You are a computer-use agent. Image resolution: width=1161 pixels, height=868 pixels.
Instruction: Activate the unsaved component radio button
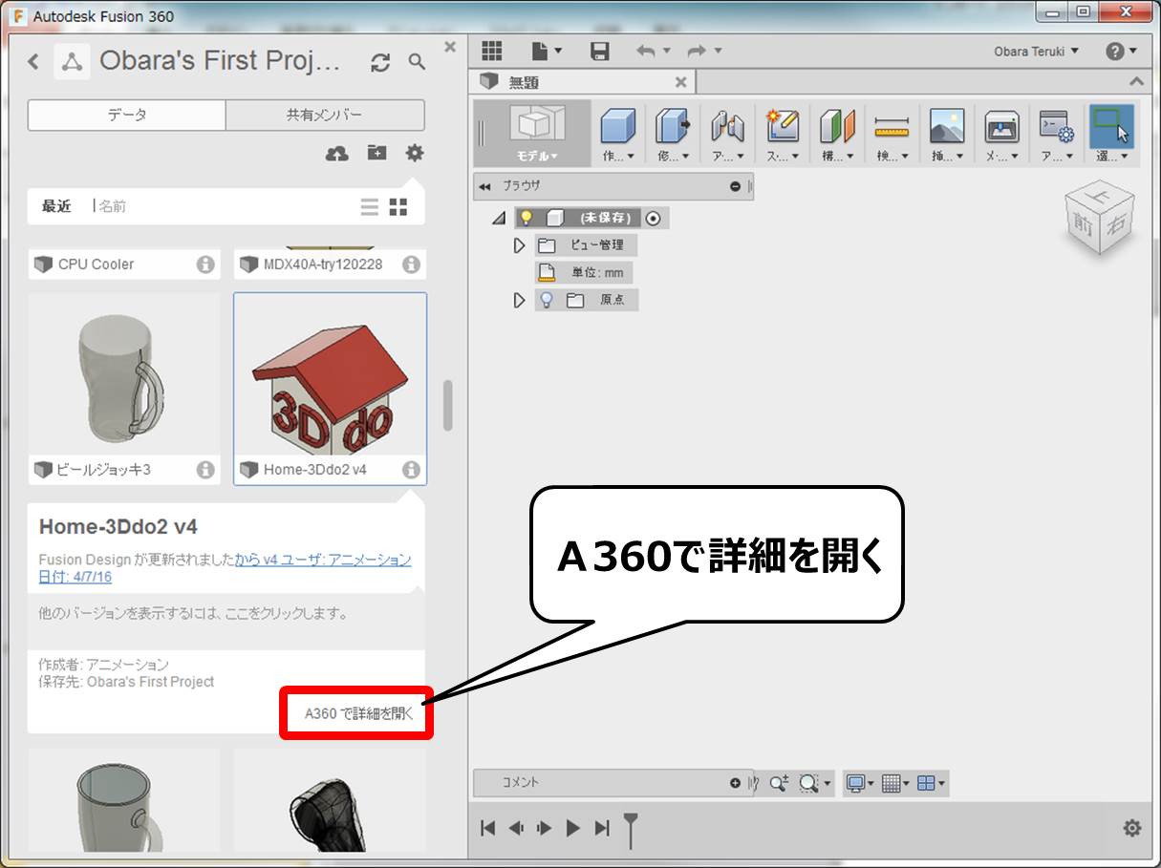pos(654,218)
